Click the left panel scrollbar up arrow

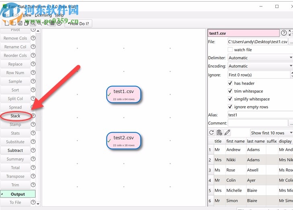click(x=38, y=31)
